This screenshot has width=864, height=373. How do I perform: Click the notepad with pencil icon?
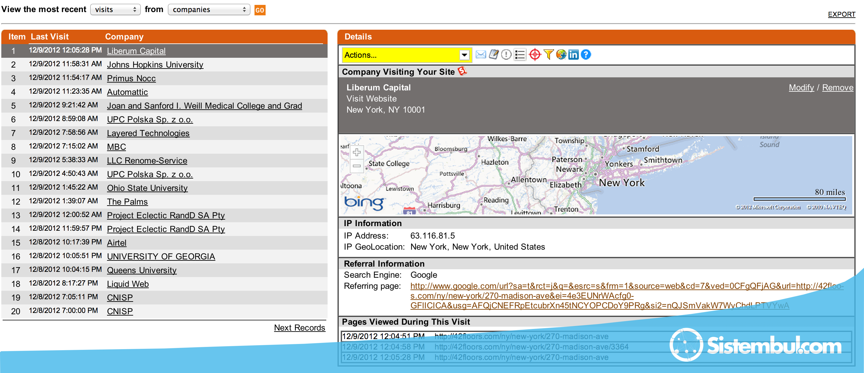pos(493,54)
